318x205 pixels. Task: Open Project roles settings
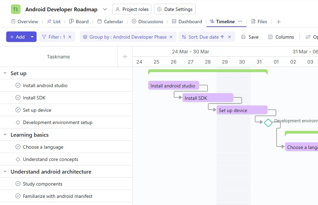click(132, 9)
